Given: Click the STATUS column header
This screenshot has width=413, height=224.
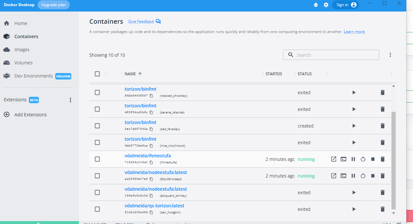Looking at the screenshot, I should [x=305, y=74].
